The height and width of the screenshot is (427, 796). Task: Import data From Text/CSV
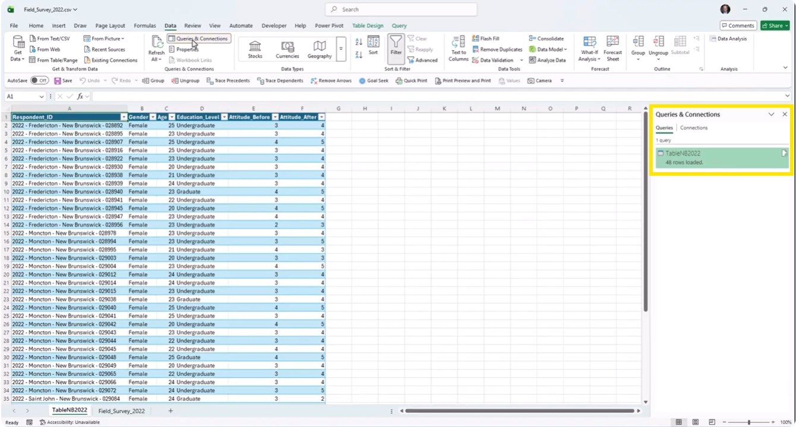49,39
